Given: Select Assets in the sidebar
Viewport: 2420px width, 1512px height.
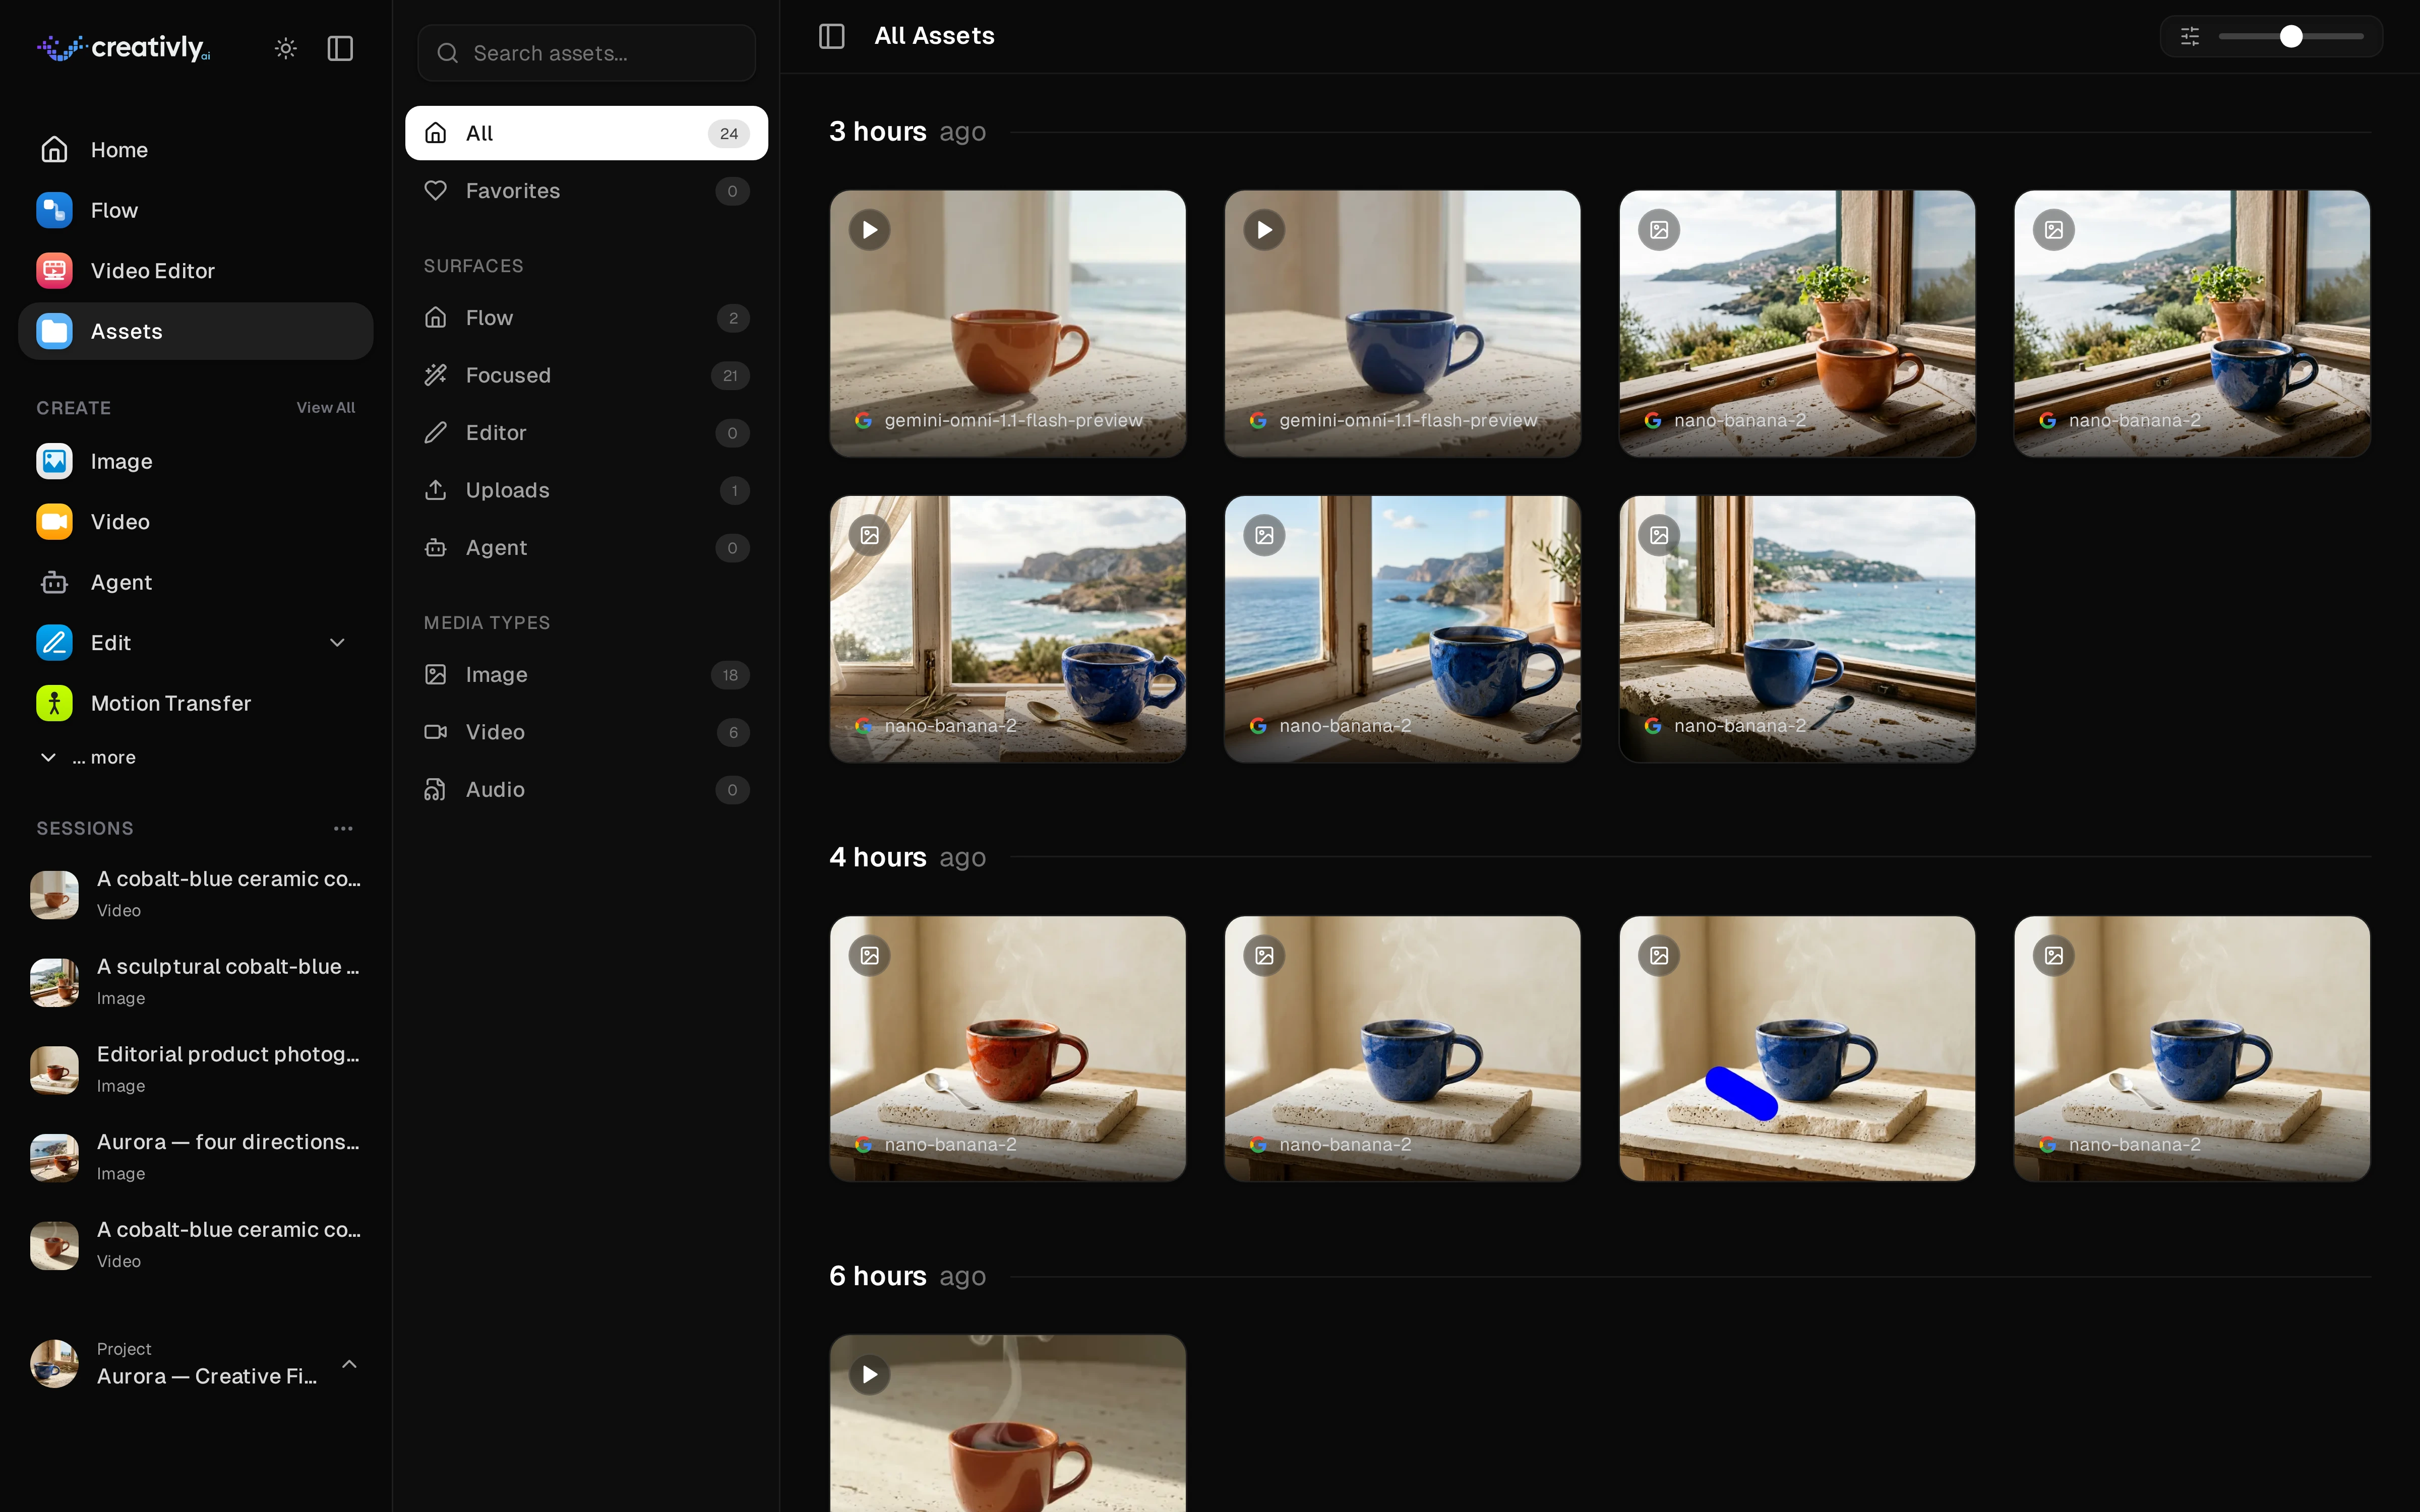Looking at the screenshot, I should coord(196,331).
